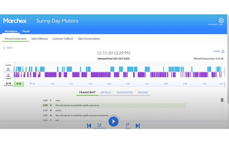Click the SHARE link

click(217, 51)
